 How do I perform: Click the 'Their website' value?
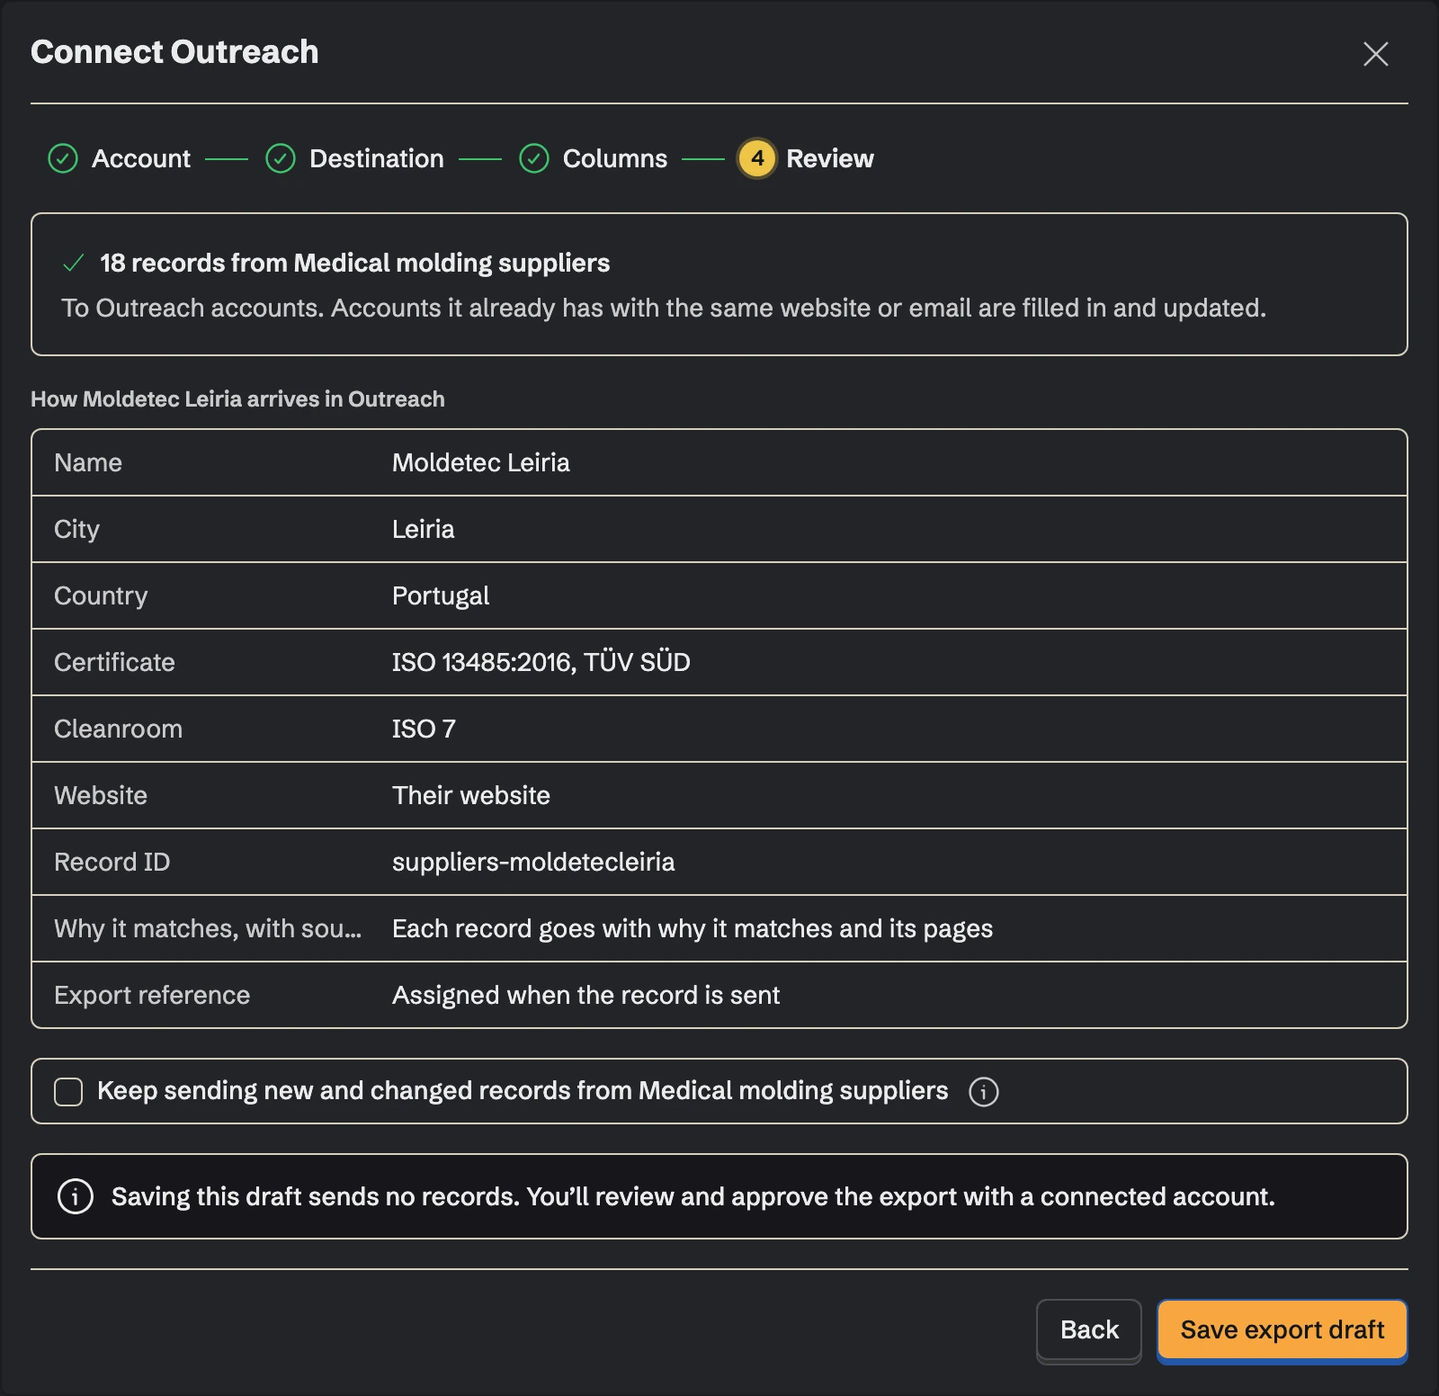(471, 795)
